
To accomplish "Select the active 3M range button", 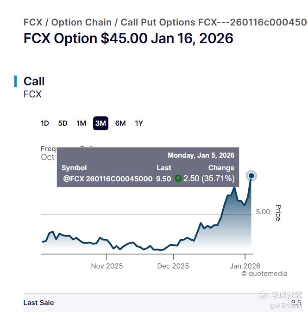I will pyautogui.click(x=101, y=123).
